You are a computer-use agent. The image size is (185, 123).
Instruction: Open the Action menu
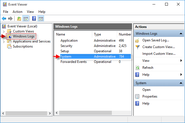coord(17,12)
